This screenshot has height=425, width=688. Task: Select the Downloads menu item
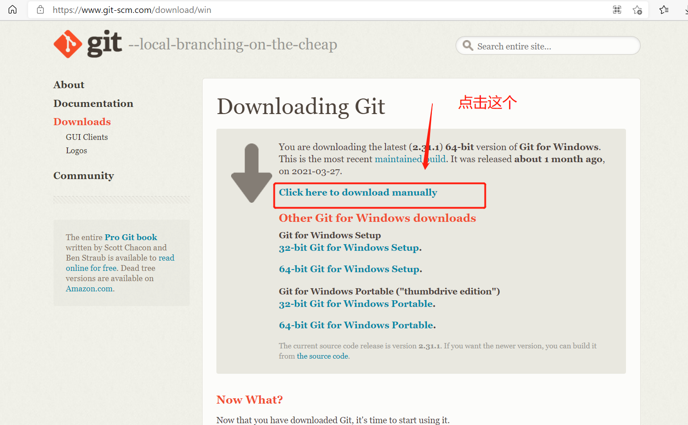point(82,122)
